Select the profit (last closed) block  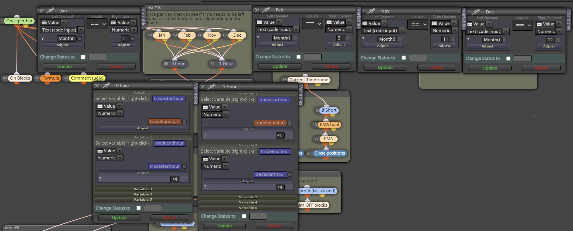pyautogui.click(x=317, y=191)
